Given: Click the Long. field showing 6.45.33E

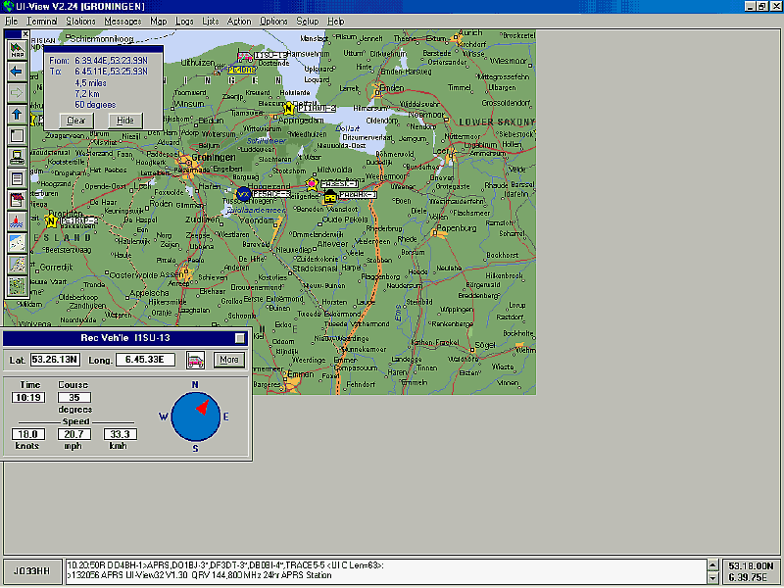Looking at the screenshot, I should point(145,360).
